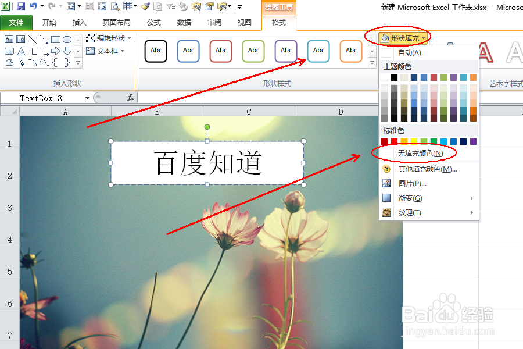Pick bright red in standard colors
The height and width of the screenshot is (349, 523).
[394, 141]
